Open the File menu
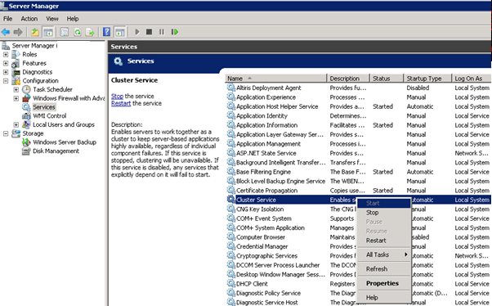 point(7,19)
